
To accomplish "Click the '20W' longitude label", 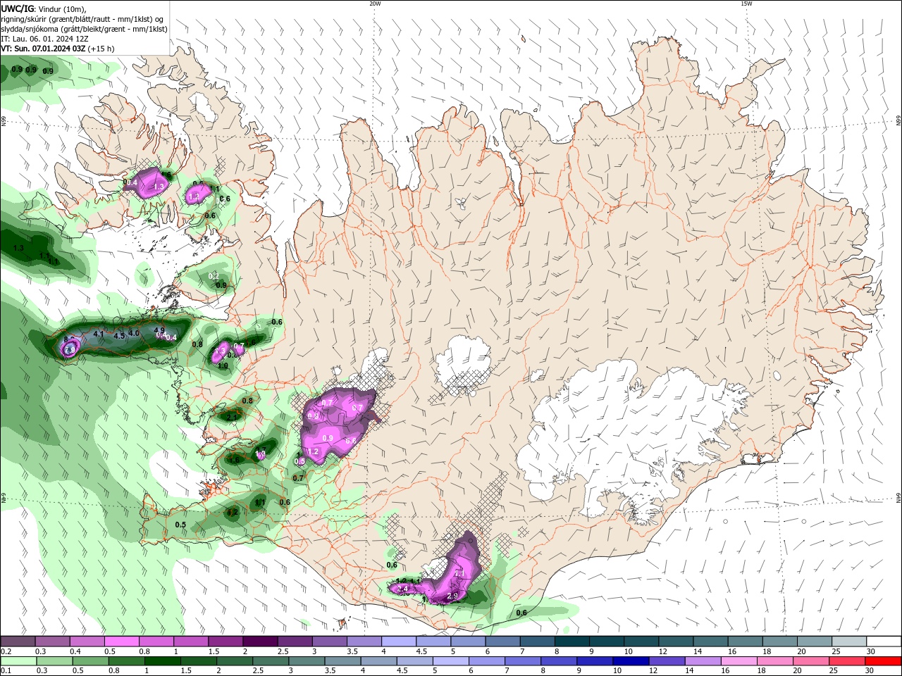I will [375, 4].
